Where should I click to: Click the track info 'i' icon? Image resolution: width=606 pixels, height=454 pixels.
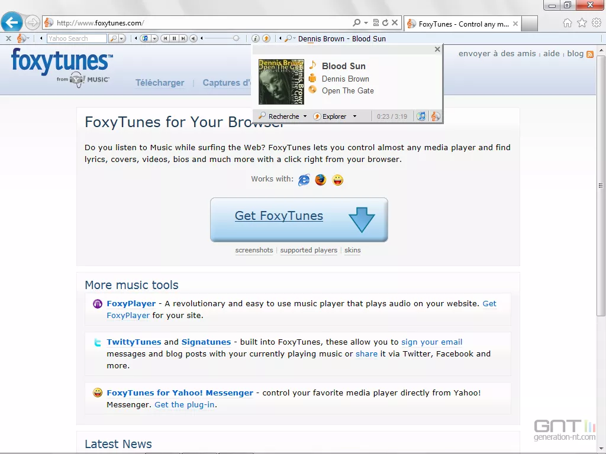(x=256, y=38)
